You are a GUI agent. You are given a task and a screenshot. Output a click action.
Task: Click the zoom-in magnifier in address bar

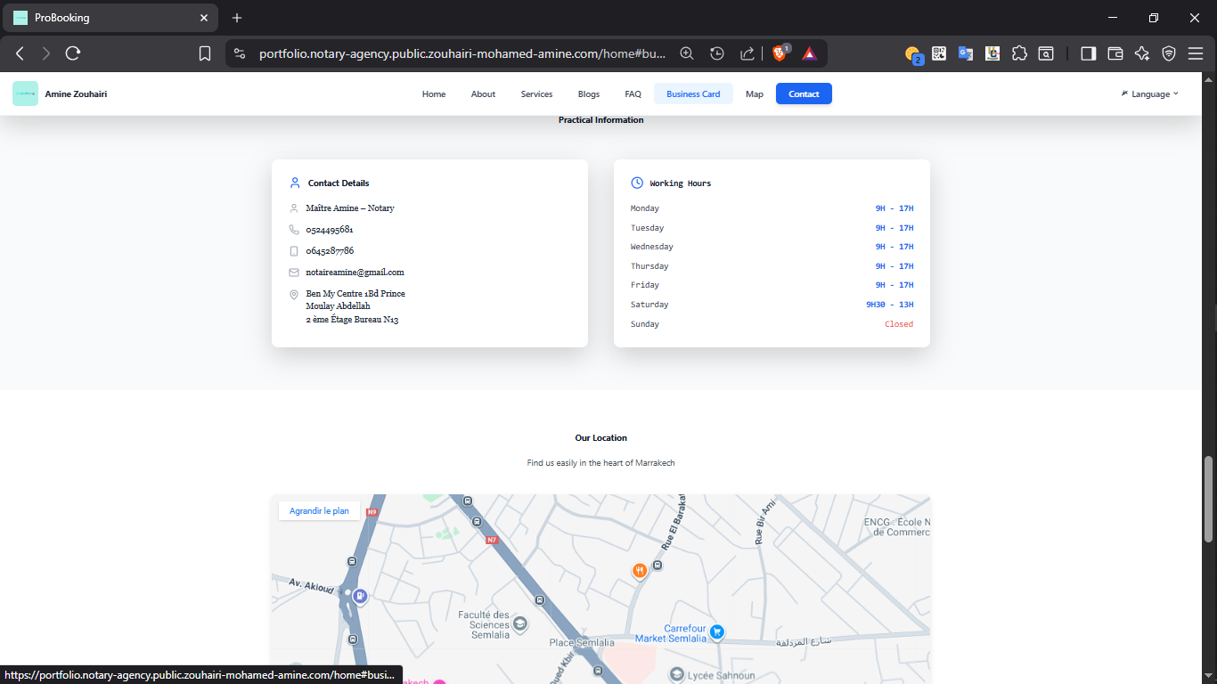(686, 53)
